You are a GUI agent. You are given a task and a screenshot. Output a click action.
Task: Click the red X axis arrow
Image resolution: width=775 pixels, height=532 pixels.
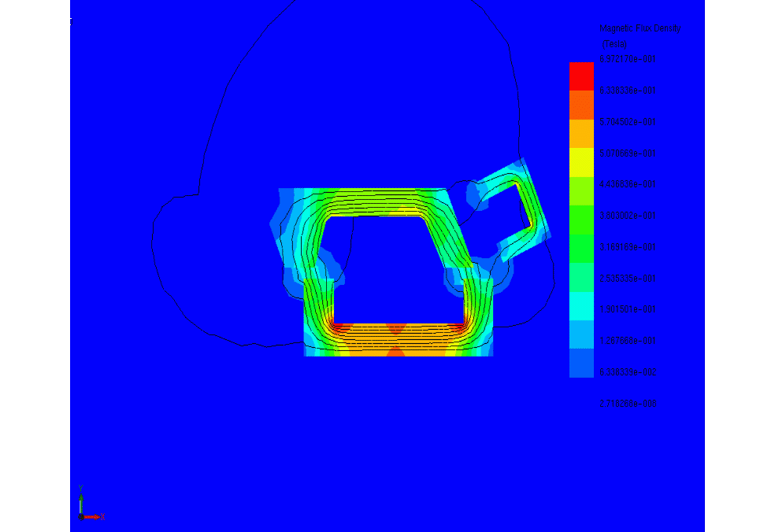(x=95, y=517)
